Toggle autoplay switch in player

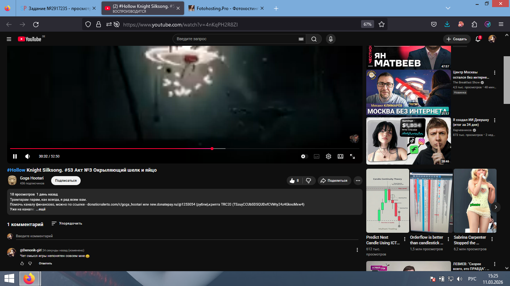[304, 156]
